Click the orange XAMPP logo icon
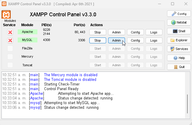This screenshot has height=125, width=192. pyautogui.click(x=6, y=15)
